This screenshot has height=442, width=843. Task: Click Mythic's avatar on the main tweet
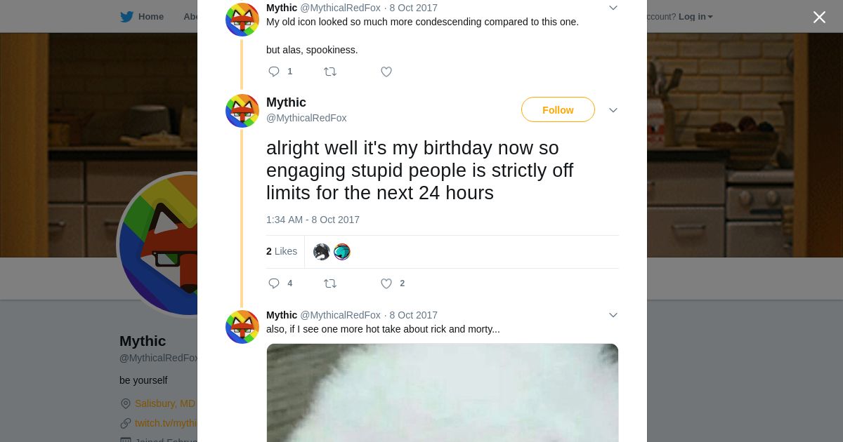click(242, 111)
